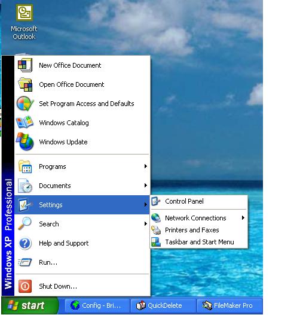The height and width of the screenshot is (315, 306).
Task: Open Printers and Faxes
Action: tap(198, 230)
